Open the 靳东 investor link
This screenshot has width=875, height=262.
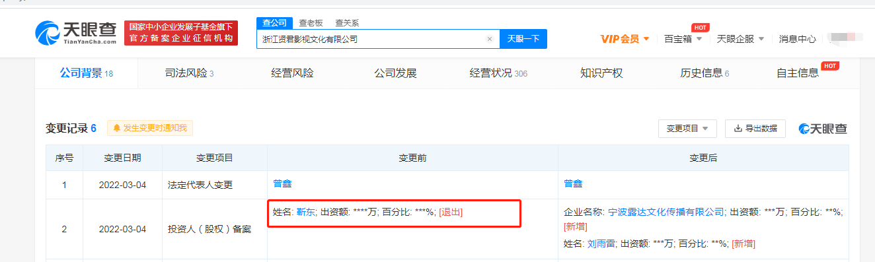point(306,212)
